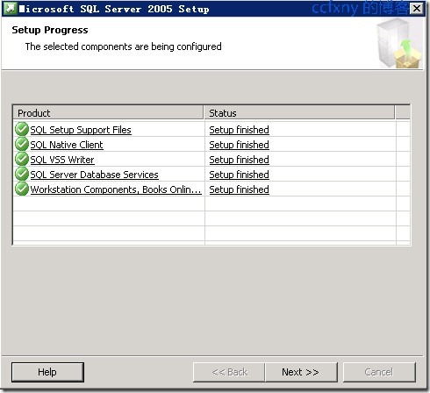Click green checkmark beside SQL Native Client
This screenshot has width=430, height=393.
pos(22,144)
